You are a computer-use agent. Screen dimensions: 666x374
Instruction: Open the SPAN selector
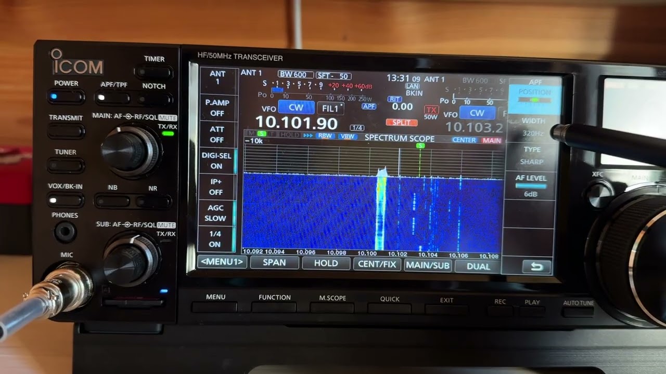click(274, 262)
